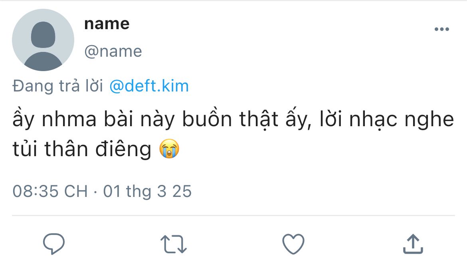Open the three-dot more options menu
467x272 pixels.
click(441, 29)
